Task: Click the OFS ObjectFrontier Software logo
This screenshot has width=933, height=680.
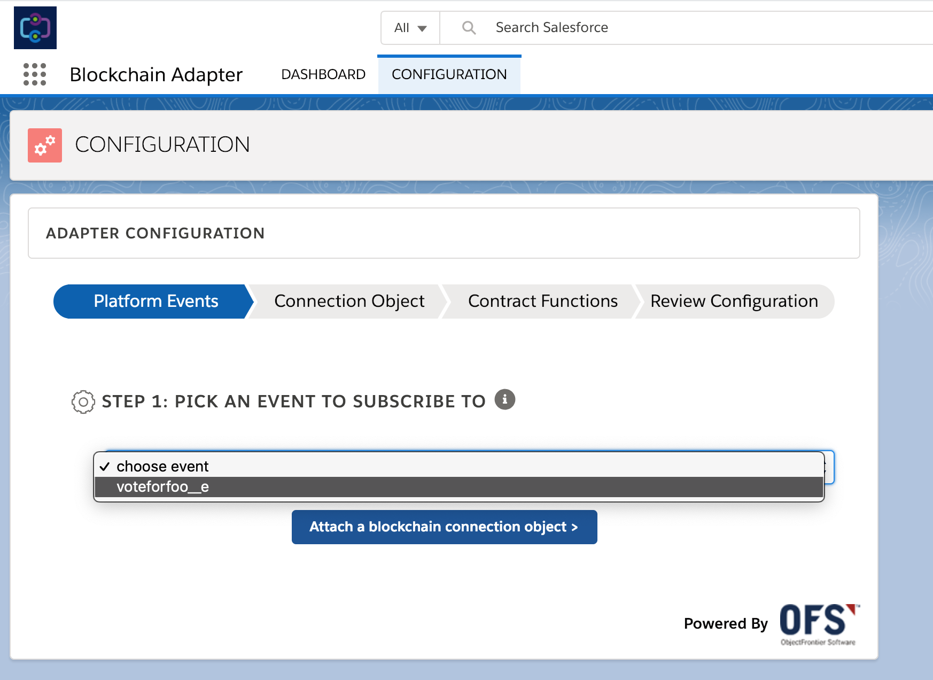Action: pyautogui.click(x=817, y=623)
